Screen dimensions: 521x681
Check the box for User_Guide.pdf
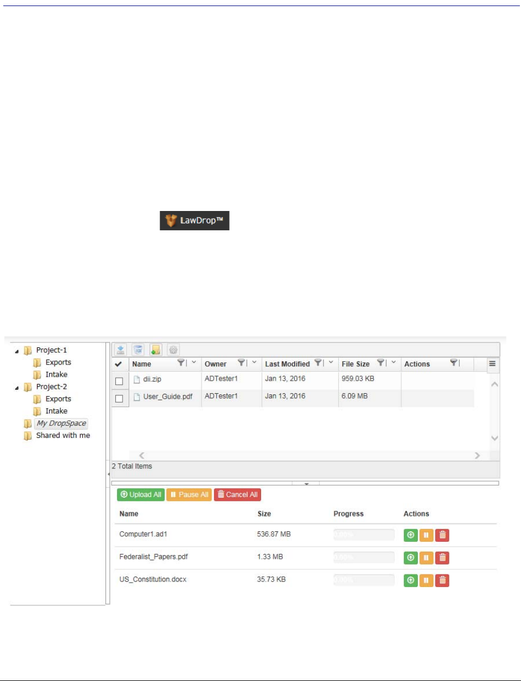[119, 398]
